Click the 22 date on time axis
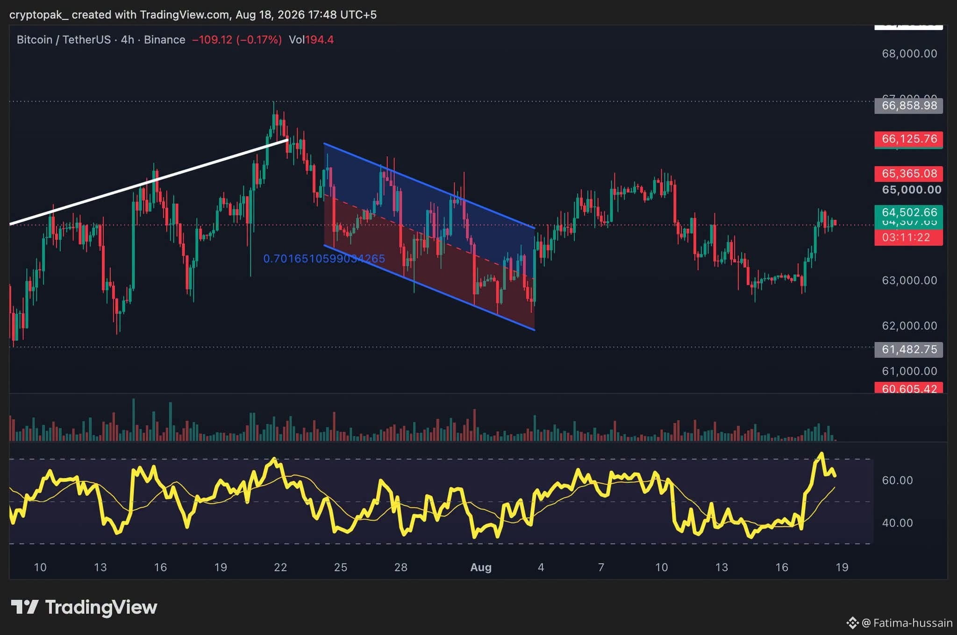 [x=280, y=567]
